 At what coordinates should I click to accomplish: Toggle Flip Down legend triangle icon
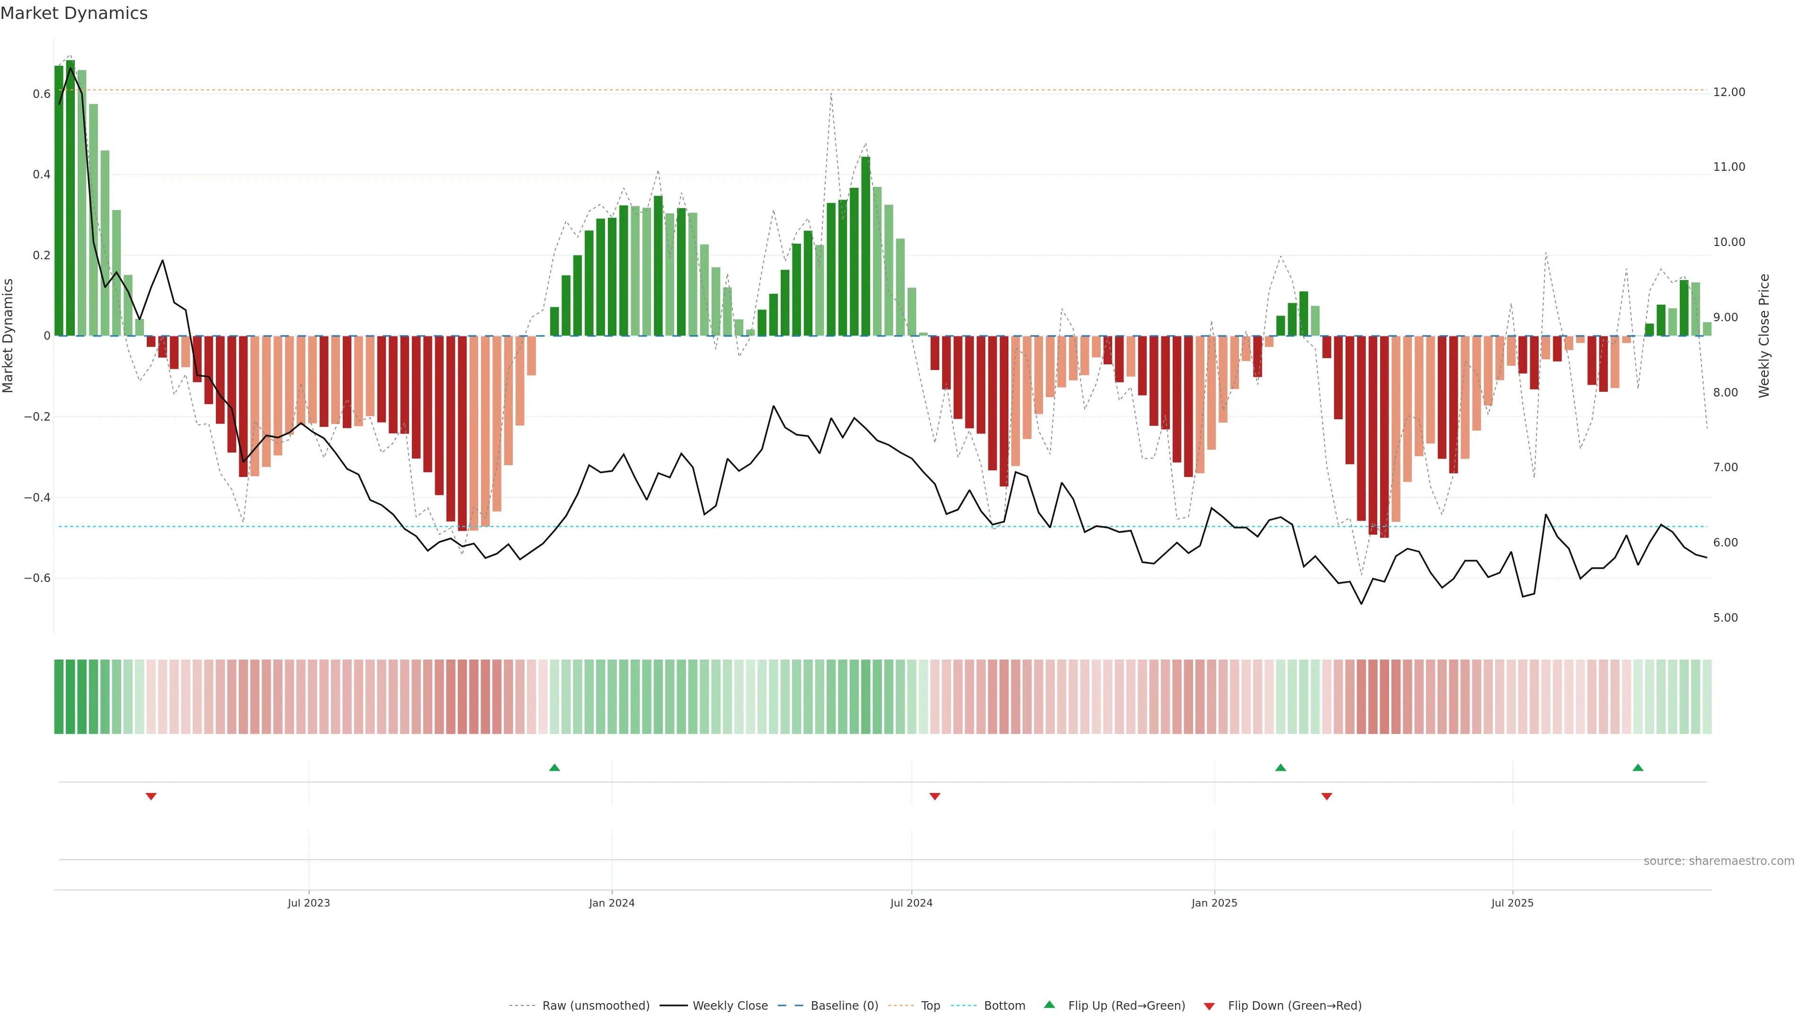pyautogui.click(x=1209, y=1006)
